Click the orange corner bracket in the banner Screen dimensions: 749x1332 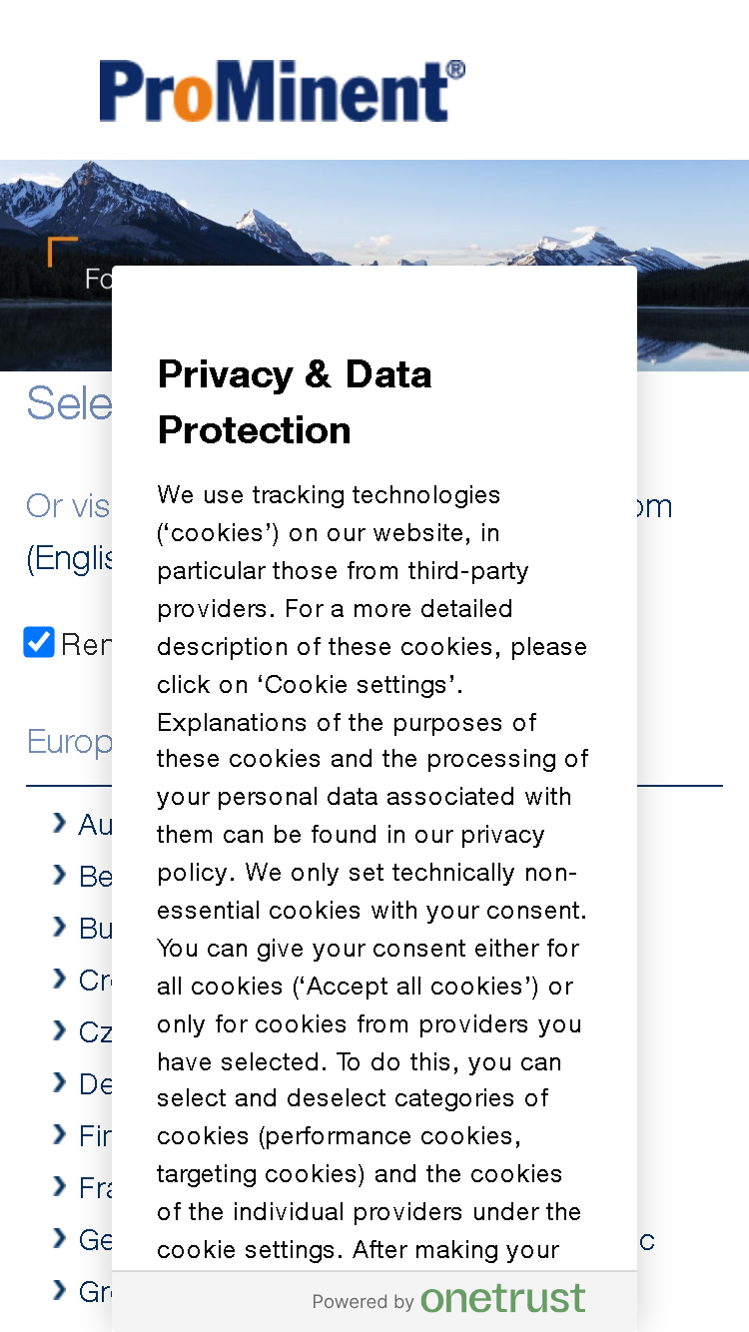point(62,252)
